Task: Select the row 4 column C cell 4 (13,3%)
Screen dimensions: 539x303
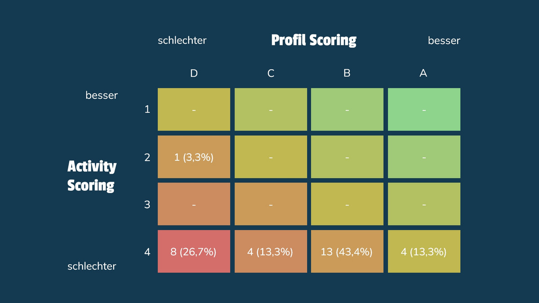Action: pos(270,251)
